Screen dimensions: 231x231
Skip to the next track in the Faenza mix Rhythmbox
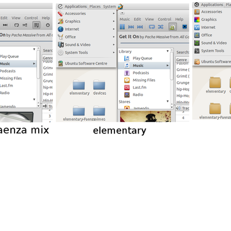pos(5,25)
